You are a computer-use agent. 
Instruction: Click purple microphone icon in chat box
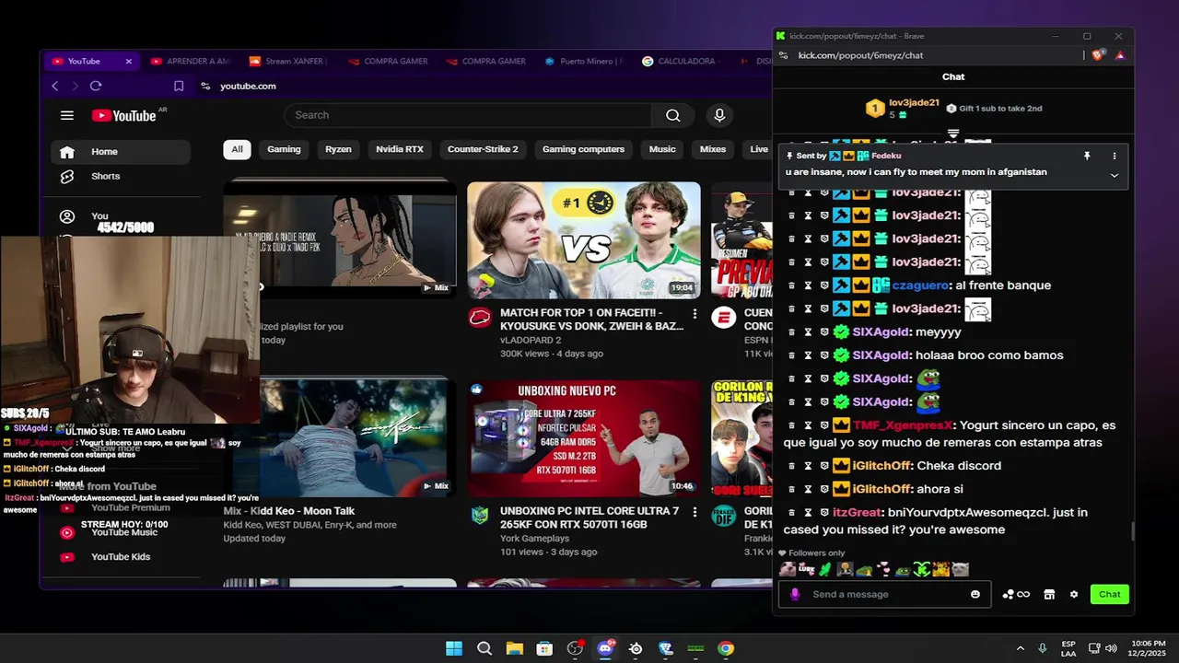pyautogui.click(x=795, y=594)
